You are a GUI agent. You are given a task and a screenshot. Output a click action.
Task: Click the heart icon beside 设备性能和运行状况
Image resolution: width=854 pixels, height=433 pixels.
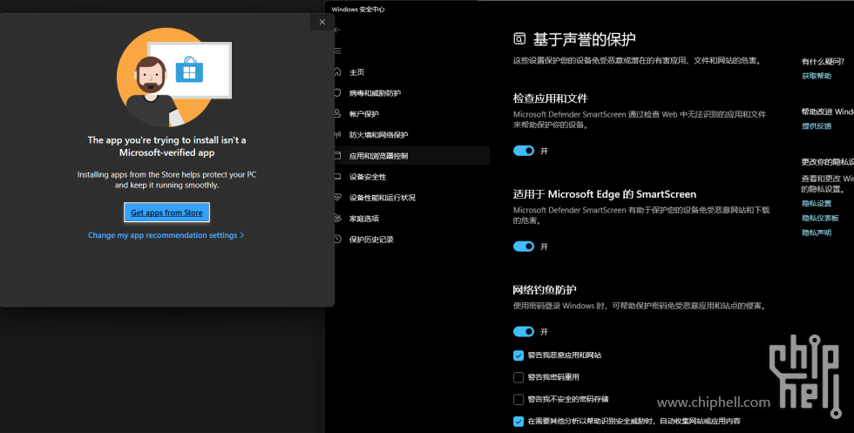tap(338, 197)
